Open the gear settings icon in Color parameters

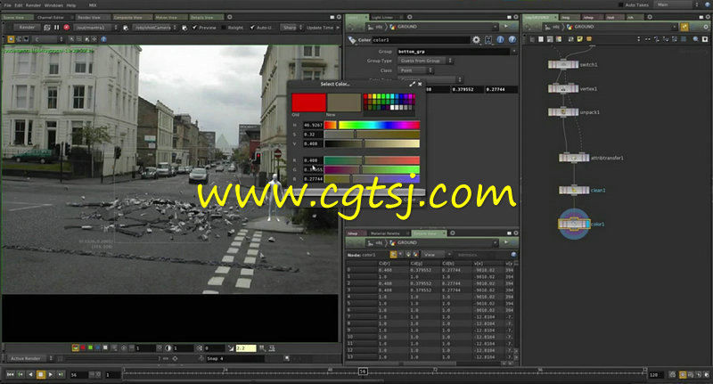pyautogui.click(x=476, y=40)
